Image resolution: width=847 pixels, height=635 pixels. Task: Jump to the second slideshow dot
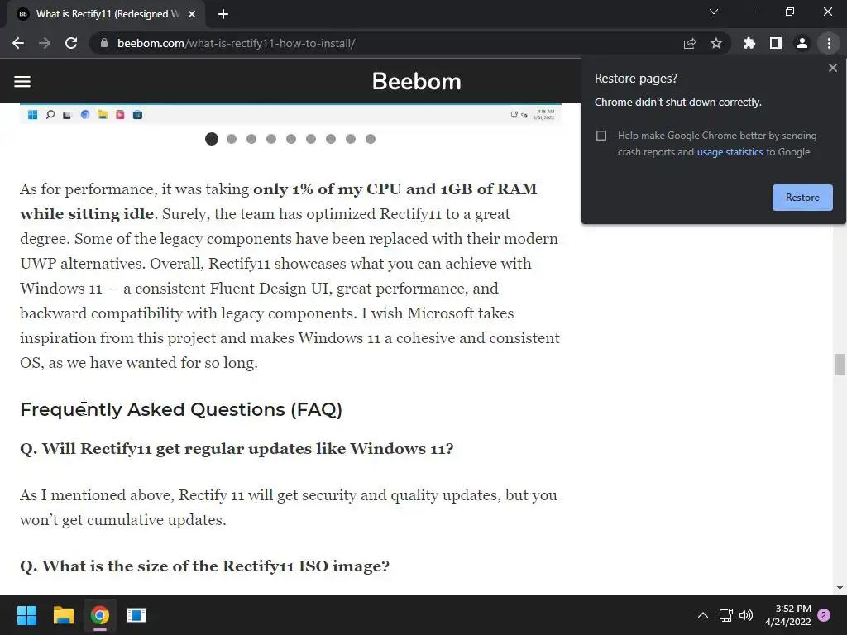click(x=232, y=139)
